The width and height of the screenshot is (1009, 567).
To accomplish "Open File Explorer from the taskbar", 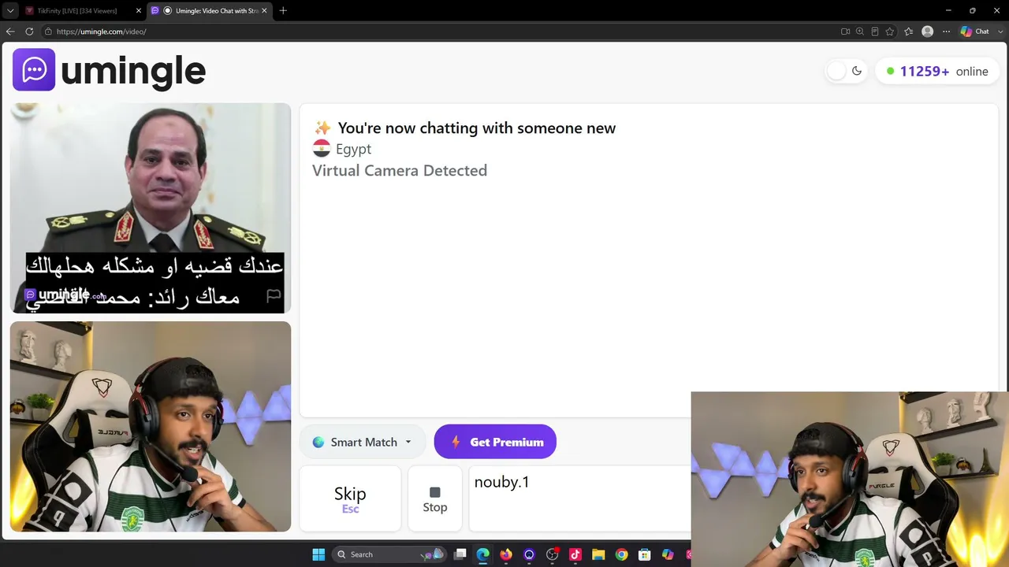I will coord(598,554).
